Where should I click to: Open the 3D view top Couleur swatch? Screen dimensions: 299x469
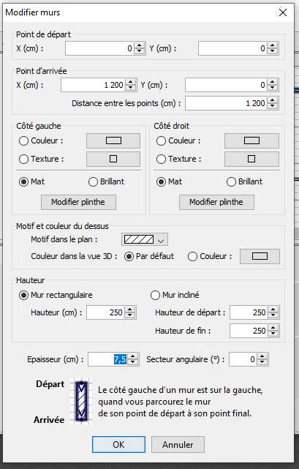(x=260, y=256)
